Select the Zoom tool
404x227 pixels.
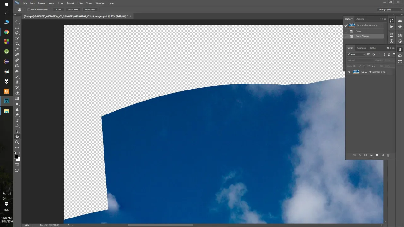click(17, 142)
